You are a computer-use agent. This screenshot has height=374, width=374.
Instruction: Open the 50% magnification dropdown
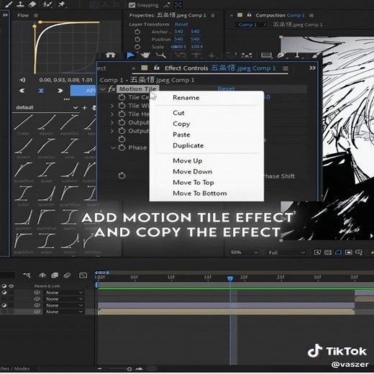click(x=244, y=252)
